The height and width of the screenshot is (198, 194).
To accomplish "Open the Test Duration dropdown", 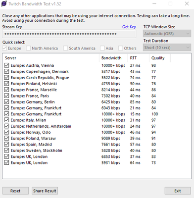I will (167, 48).
